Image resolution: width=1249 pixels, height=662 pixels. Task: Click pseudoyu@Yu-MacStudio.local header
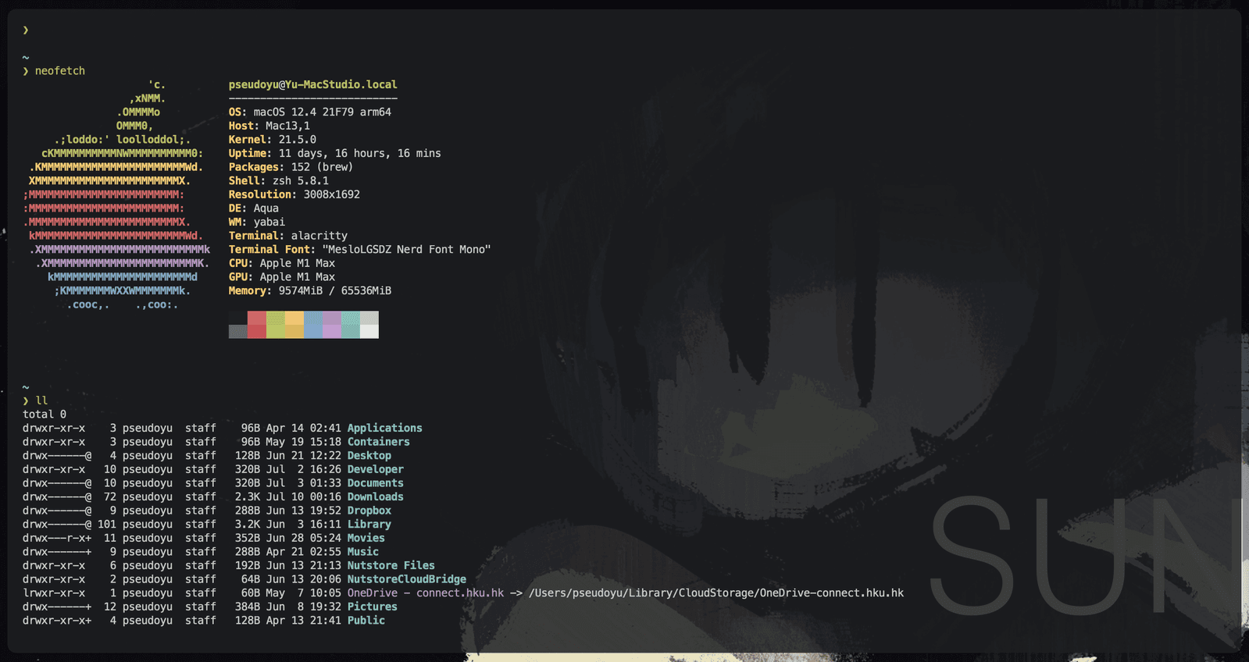(312, 84)
